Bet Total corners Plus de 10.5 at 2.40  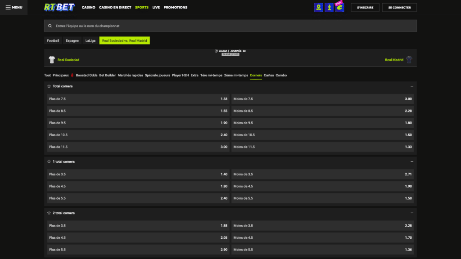pos(138,135)
